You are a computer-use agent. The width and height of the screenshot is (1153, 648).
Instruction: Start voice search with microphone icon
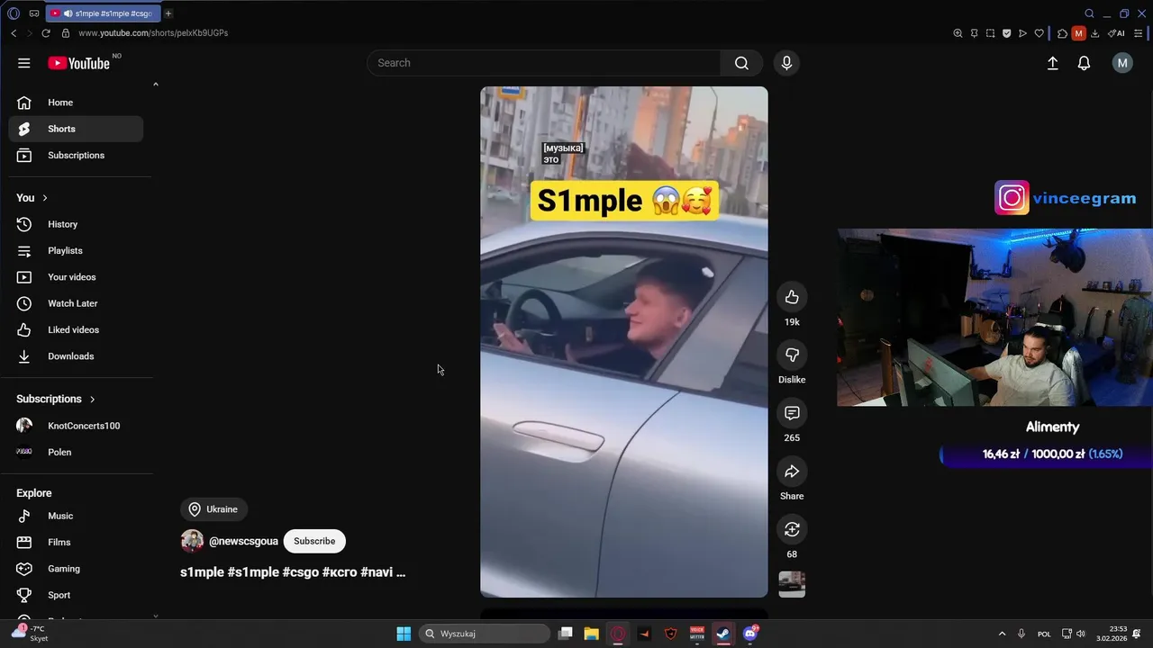point(786,63)
